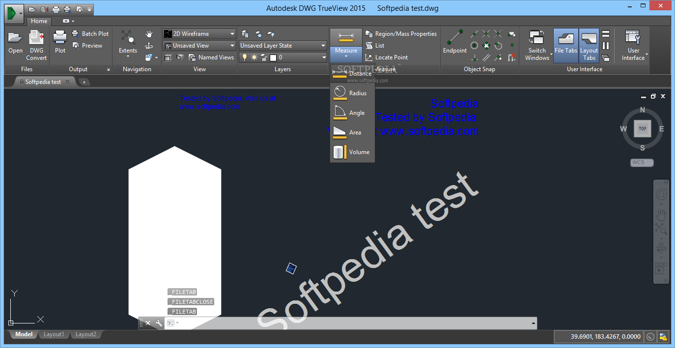Click the Tile Vertically windows icon
This screenshot has height=348, width=675.
[x=606, y=46]
